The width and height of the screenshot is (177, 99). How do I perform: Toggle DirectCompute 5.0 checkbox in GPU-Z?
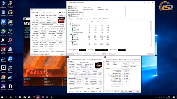coord(55,51)
